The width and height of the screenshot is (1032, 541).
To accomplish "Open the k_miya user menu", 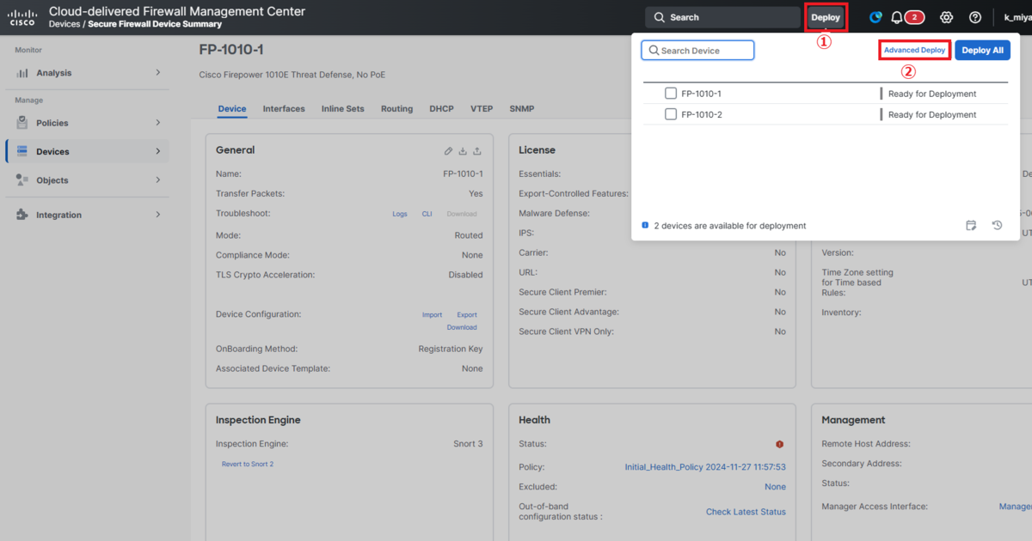I will coord(1017,17).
